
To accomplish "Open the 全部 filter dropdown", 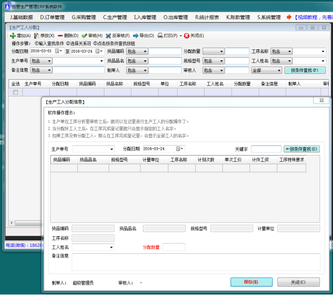I will (278, 70).
